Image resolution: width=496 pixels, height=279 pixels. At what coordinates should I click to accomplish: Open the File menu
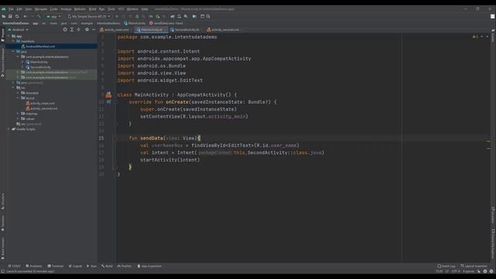click(x=11, y=9)
